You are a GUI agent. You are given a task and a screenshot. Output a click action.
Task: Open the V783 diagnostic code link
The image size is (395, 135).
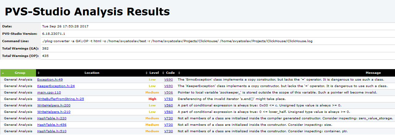tap(169, 99)
